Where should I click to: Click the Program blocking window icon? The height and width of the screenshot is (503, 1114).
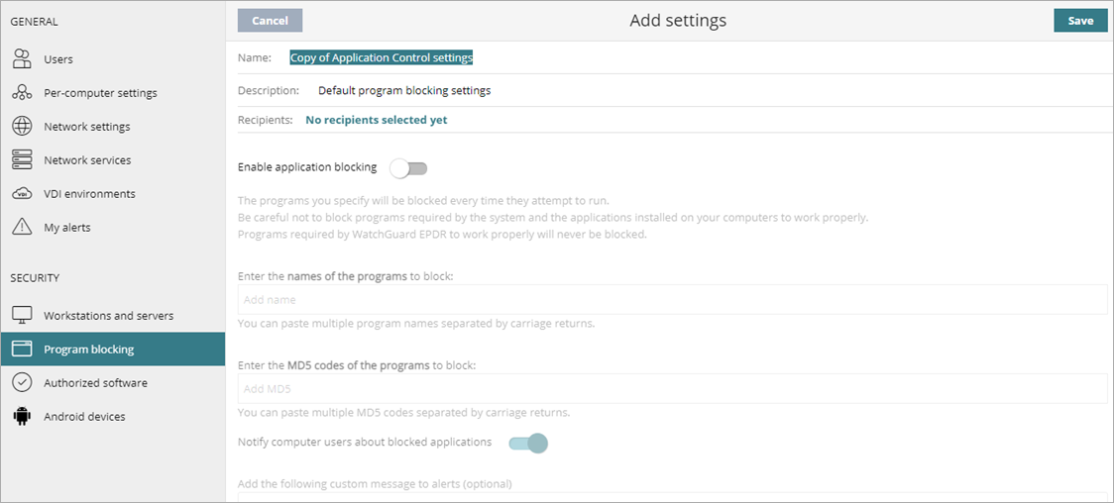[x=23, y=350]
